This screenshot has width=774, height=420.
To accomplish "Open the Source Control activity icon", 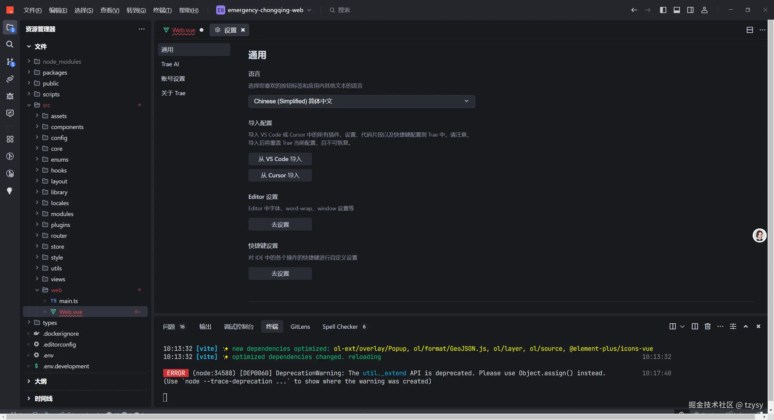I will coord(10,62).
